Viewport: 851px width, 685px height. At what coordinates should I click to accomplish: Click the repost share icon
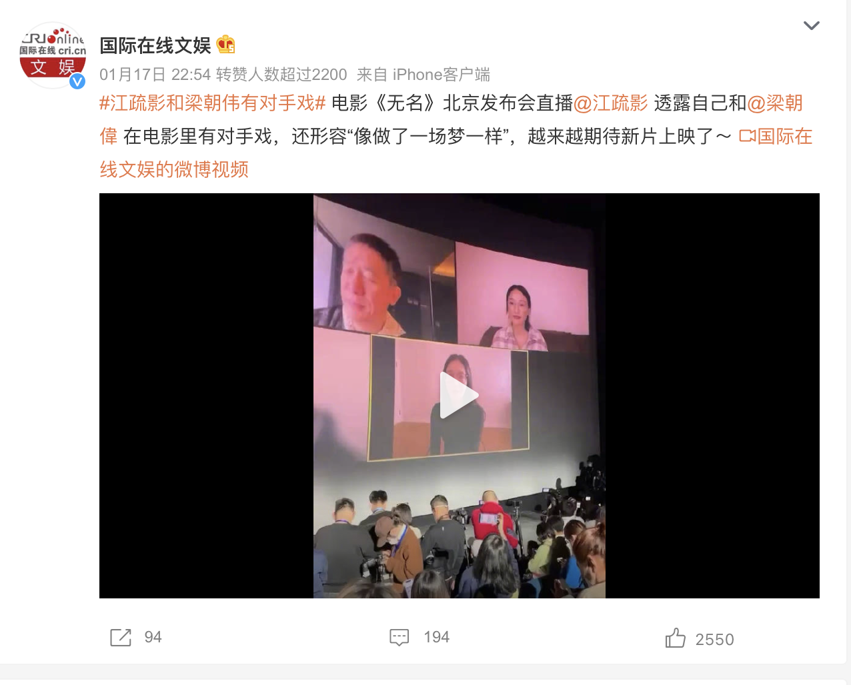121,638
